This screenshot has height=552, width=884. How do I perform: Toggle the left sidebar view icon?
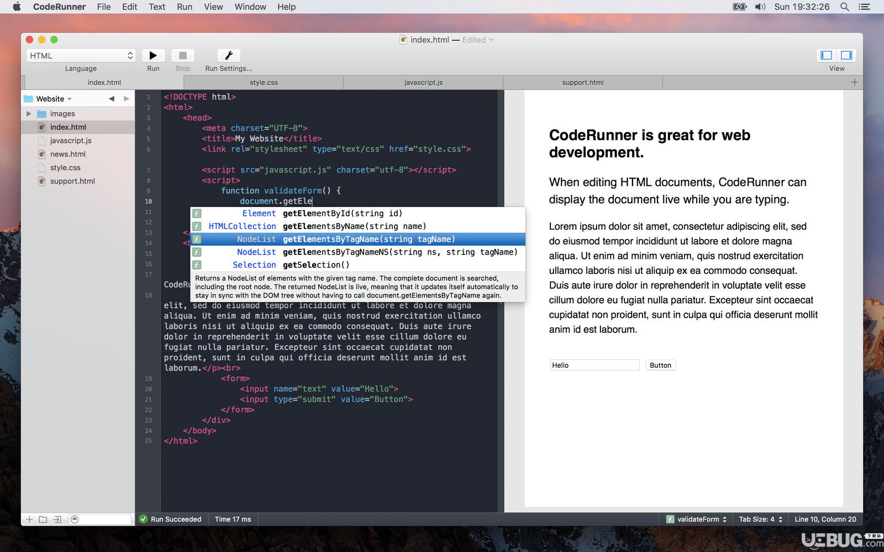(827, 55)
